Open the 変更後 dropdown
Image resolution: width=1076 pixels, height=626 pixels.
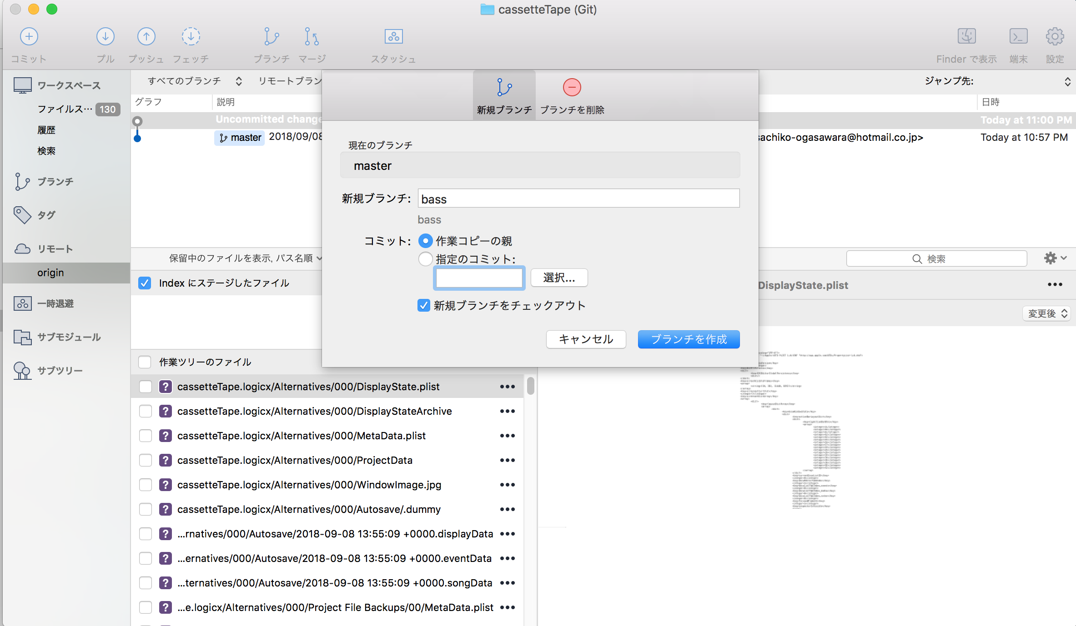1046,313
